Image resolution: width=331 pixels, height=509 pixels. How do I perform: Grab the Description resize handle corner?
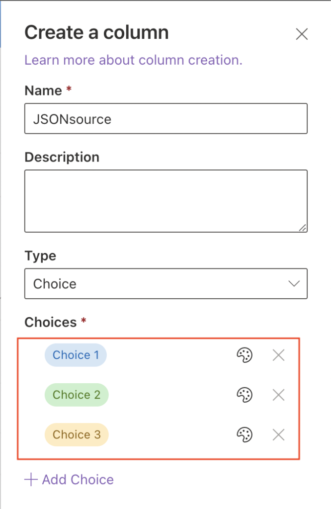coord(303,228)
